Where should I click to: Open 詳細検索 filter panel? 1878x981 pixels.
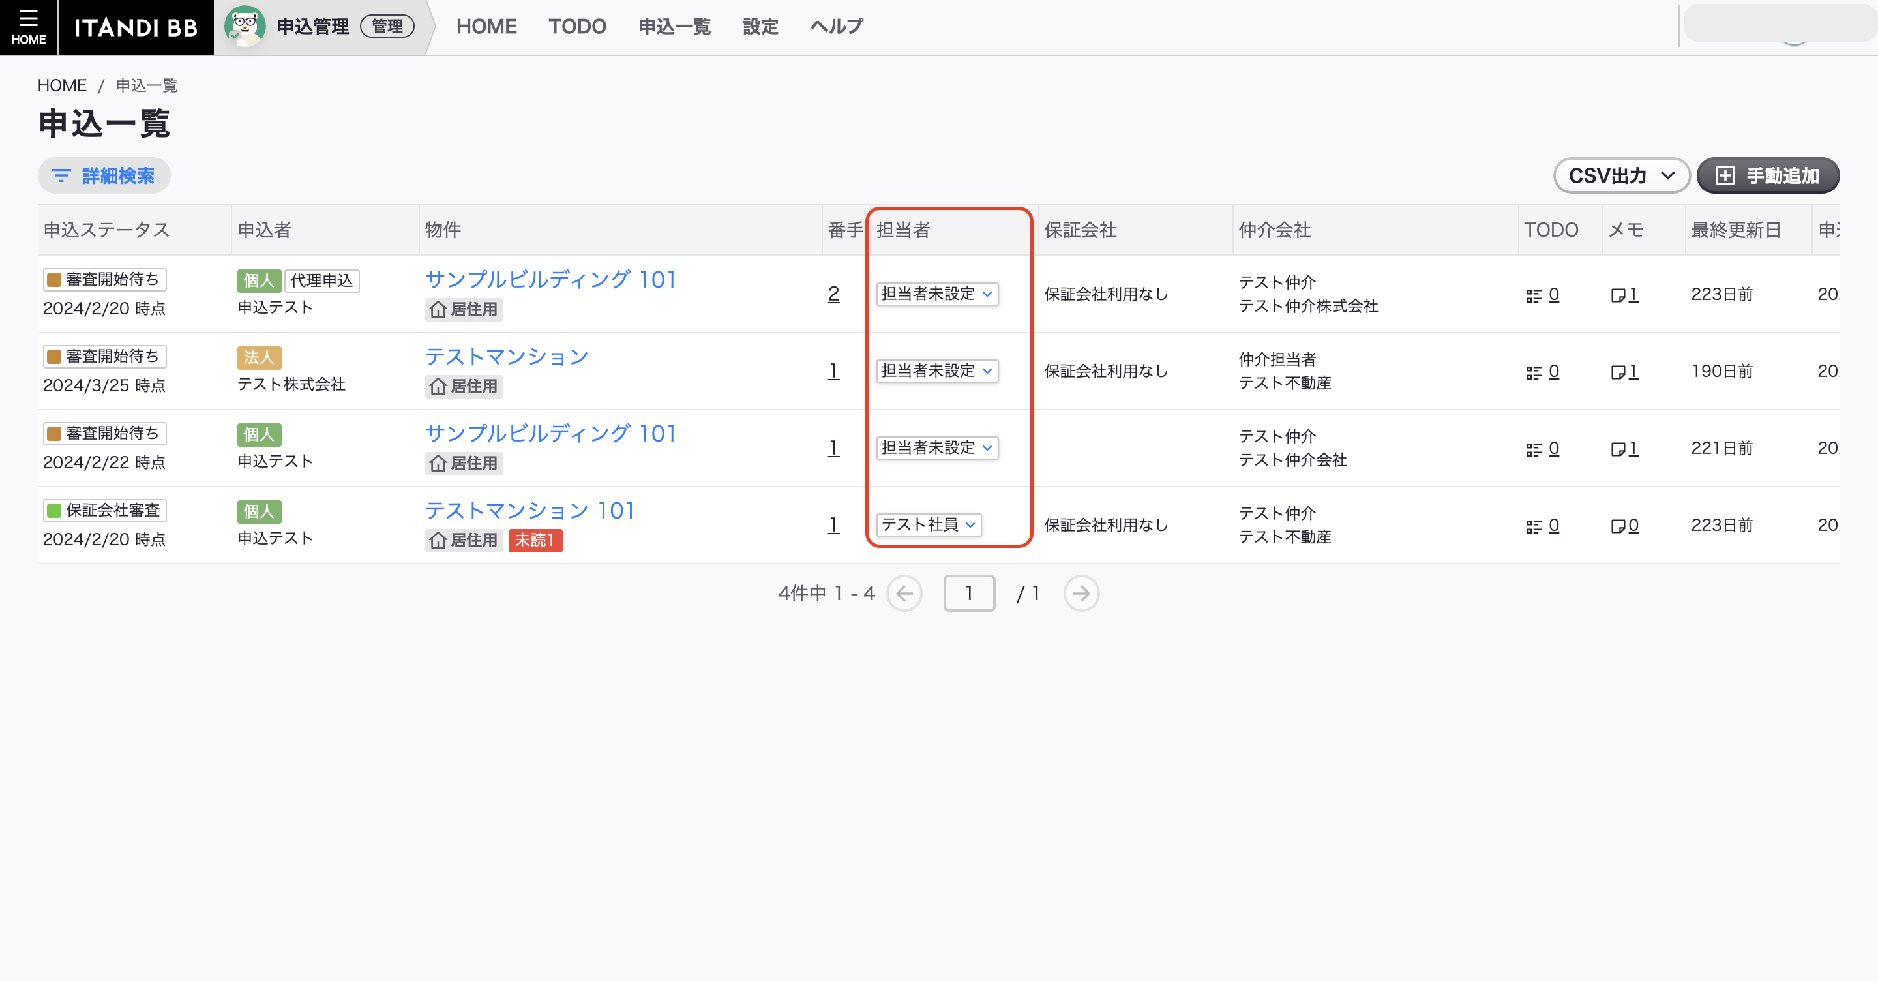[x=104, y=175]
